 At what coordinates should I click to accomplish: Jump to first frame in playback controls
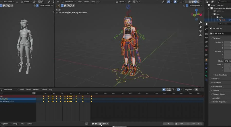[93, 124]
